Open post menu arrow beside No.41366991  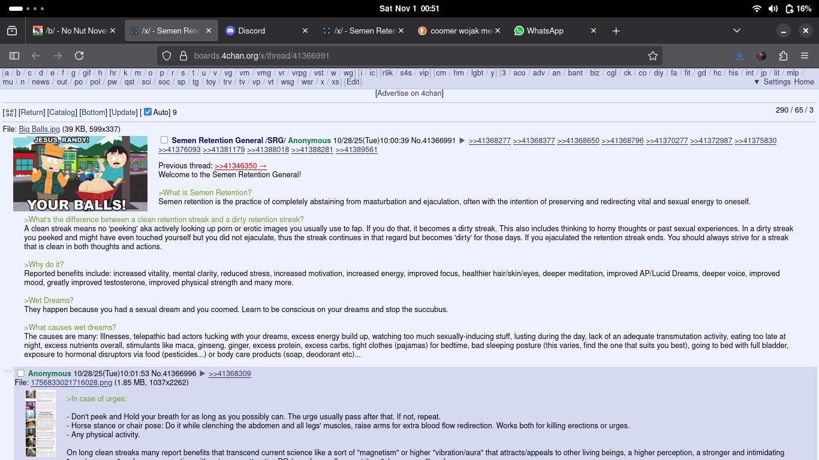pos(462,141)
